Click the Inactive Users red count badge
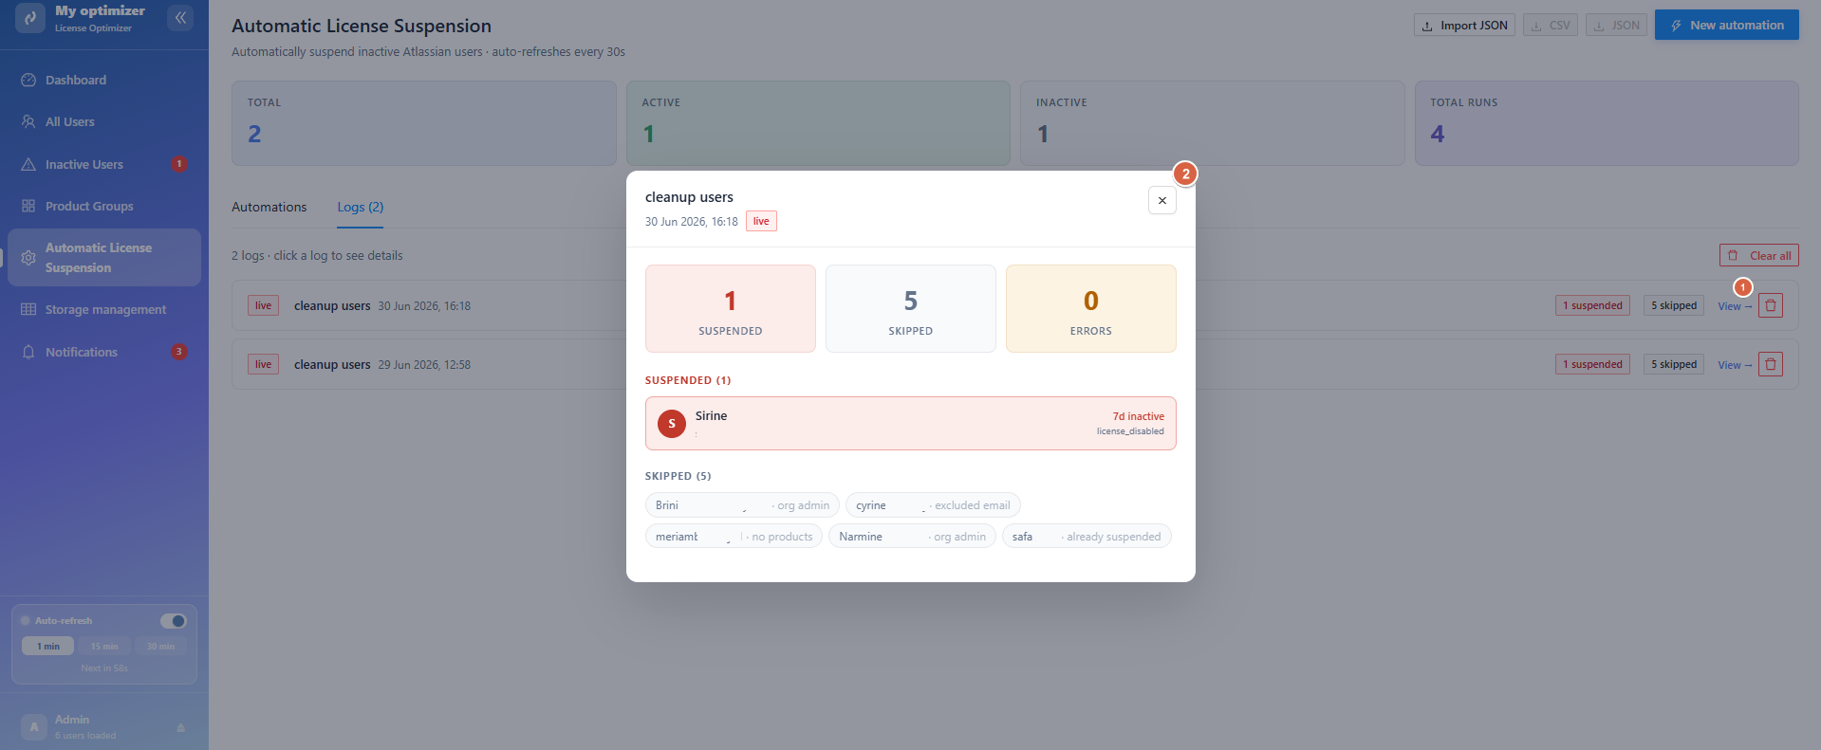This screenshot has height=750, width=1821. (x=178, y=164)
